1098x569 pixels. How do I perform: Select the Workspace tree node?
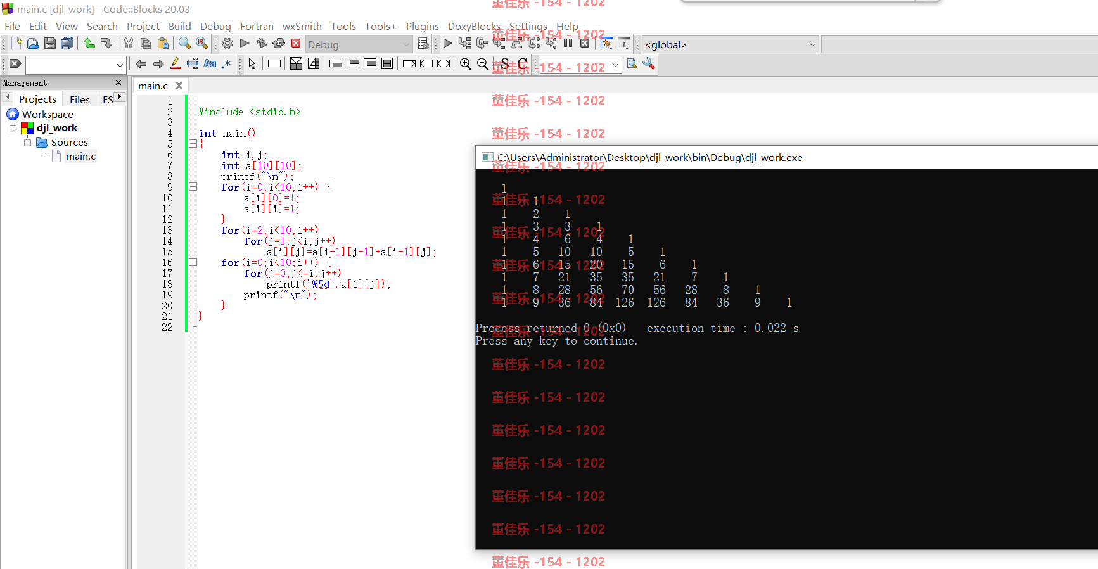click(48, 115)
